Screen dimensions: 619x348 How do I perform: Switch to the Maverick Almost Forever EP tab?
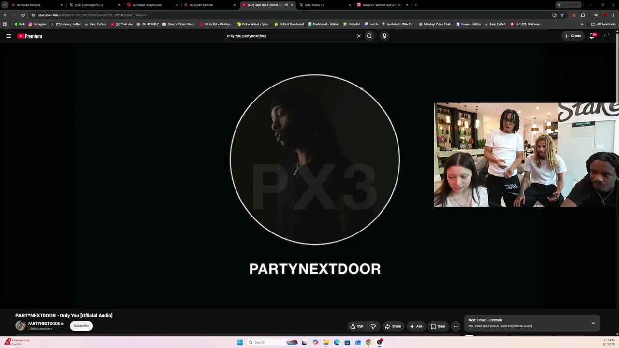[x=382, y=5]
